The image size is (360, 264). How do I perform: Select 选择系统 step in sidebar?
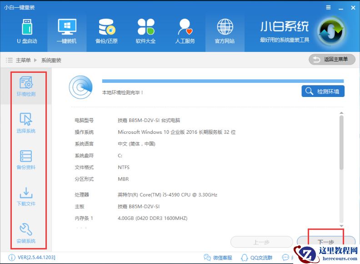tap(26, 123)
